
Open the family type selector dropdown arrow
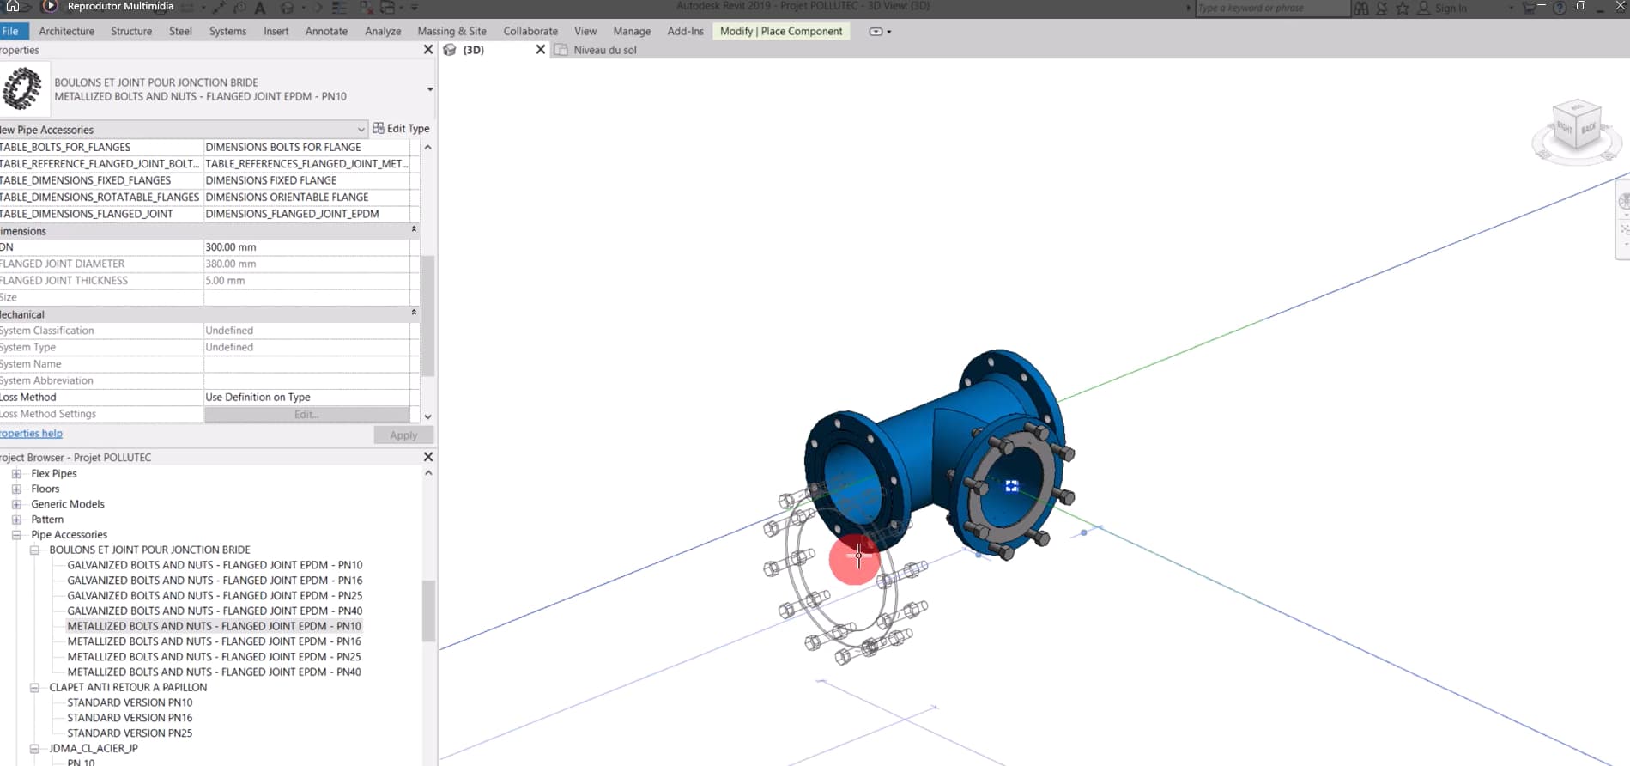[429, 89]
